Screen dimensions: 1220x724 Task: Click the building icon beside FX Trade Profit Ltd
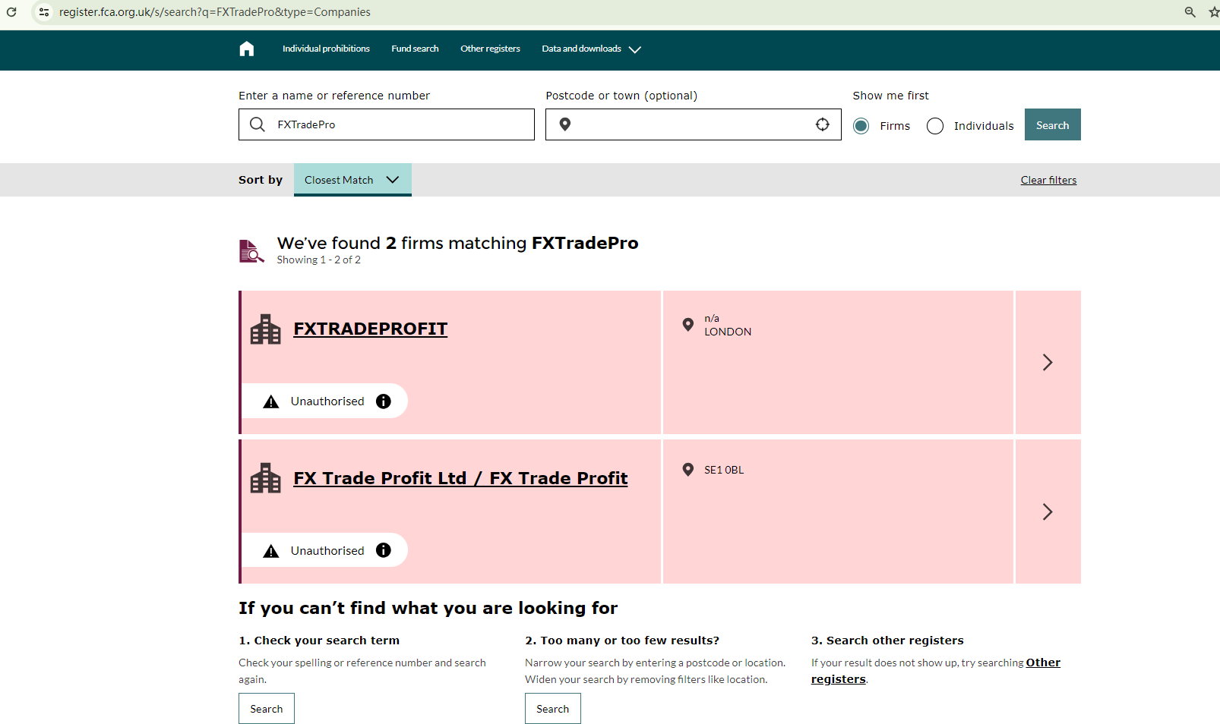pos(266,478)
